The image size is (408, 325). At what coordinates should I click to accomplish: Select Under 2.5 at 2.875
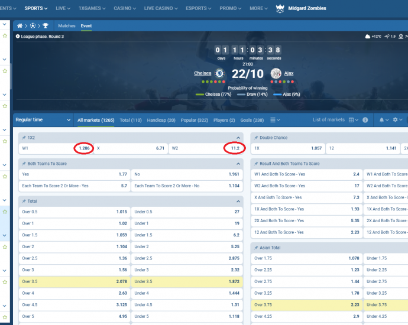click(187, 258)
